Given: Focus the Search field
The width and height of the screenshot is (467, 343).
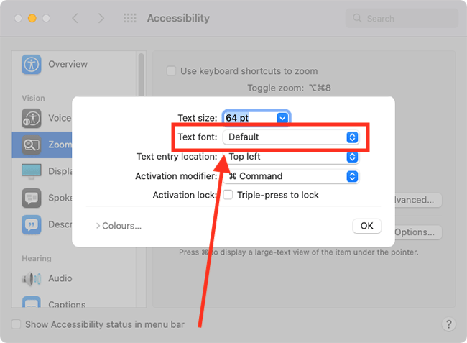Looking at the screenshot, I should point(402,19).
